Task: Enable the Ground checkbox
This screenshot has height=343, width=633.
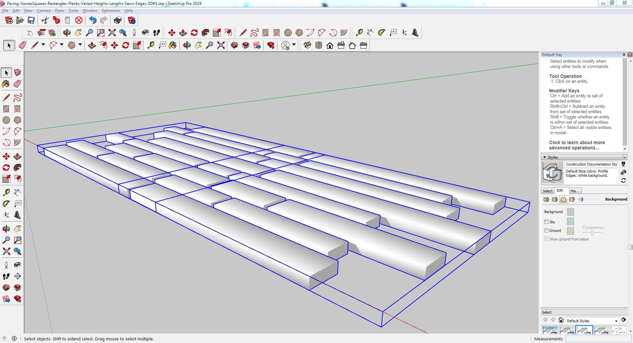Action: [546, 231]
